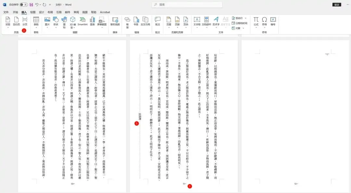The height and width of the screenshot is (193, 351).
Task: Switch to the Review (审阅) tab
Action: tap(76, 12)
